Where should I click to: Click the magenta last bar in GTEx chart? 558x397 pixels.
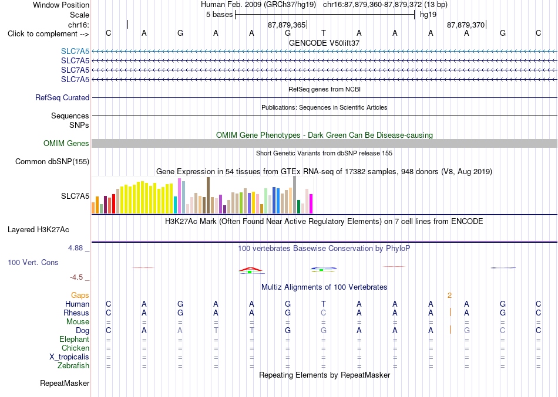pos(311,203)
